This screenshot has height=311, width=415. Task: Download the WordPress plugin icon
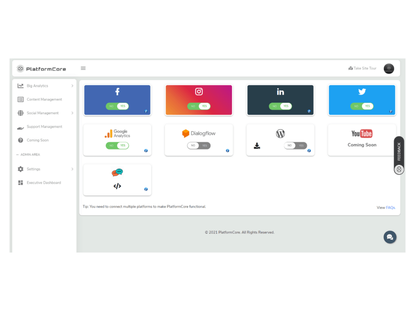pos(257,146)
